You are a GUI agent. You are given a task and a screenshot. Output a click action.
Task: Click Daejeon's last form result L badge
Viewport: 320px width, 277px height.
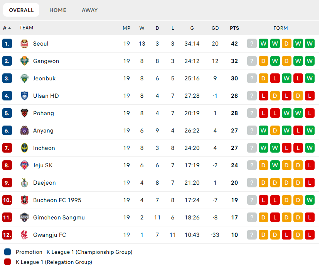[310, 183]
